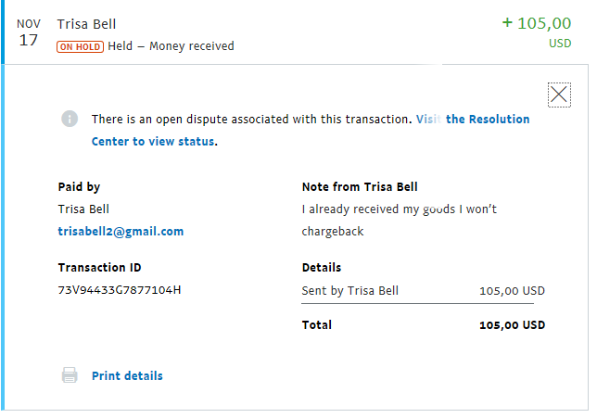This screenshot has height=418, width=597.
Task: Select the Transaction ID 73V94433G7877104H
Action: click(x=120, y=290)
